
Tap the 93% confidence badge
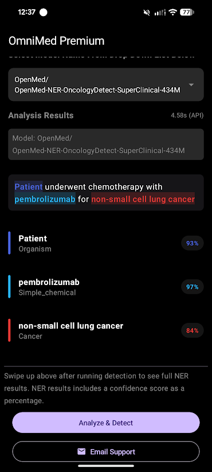click(x=193, y=243)
